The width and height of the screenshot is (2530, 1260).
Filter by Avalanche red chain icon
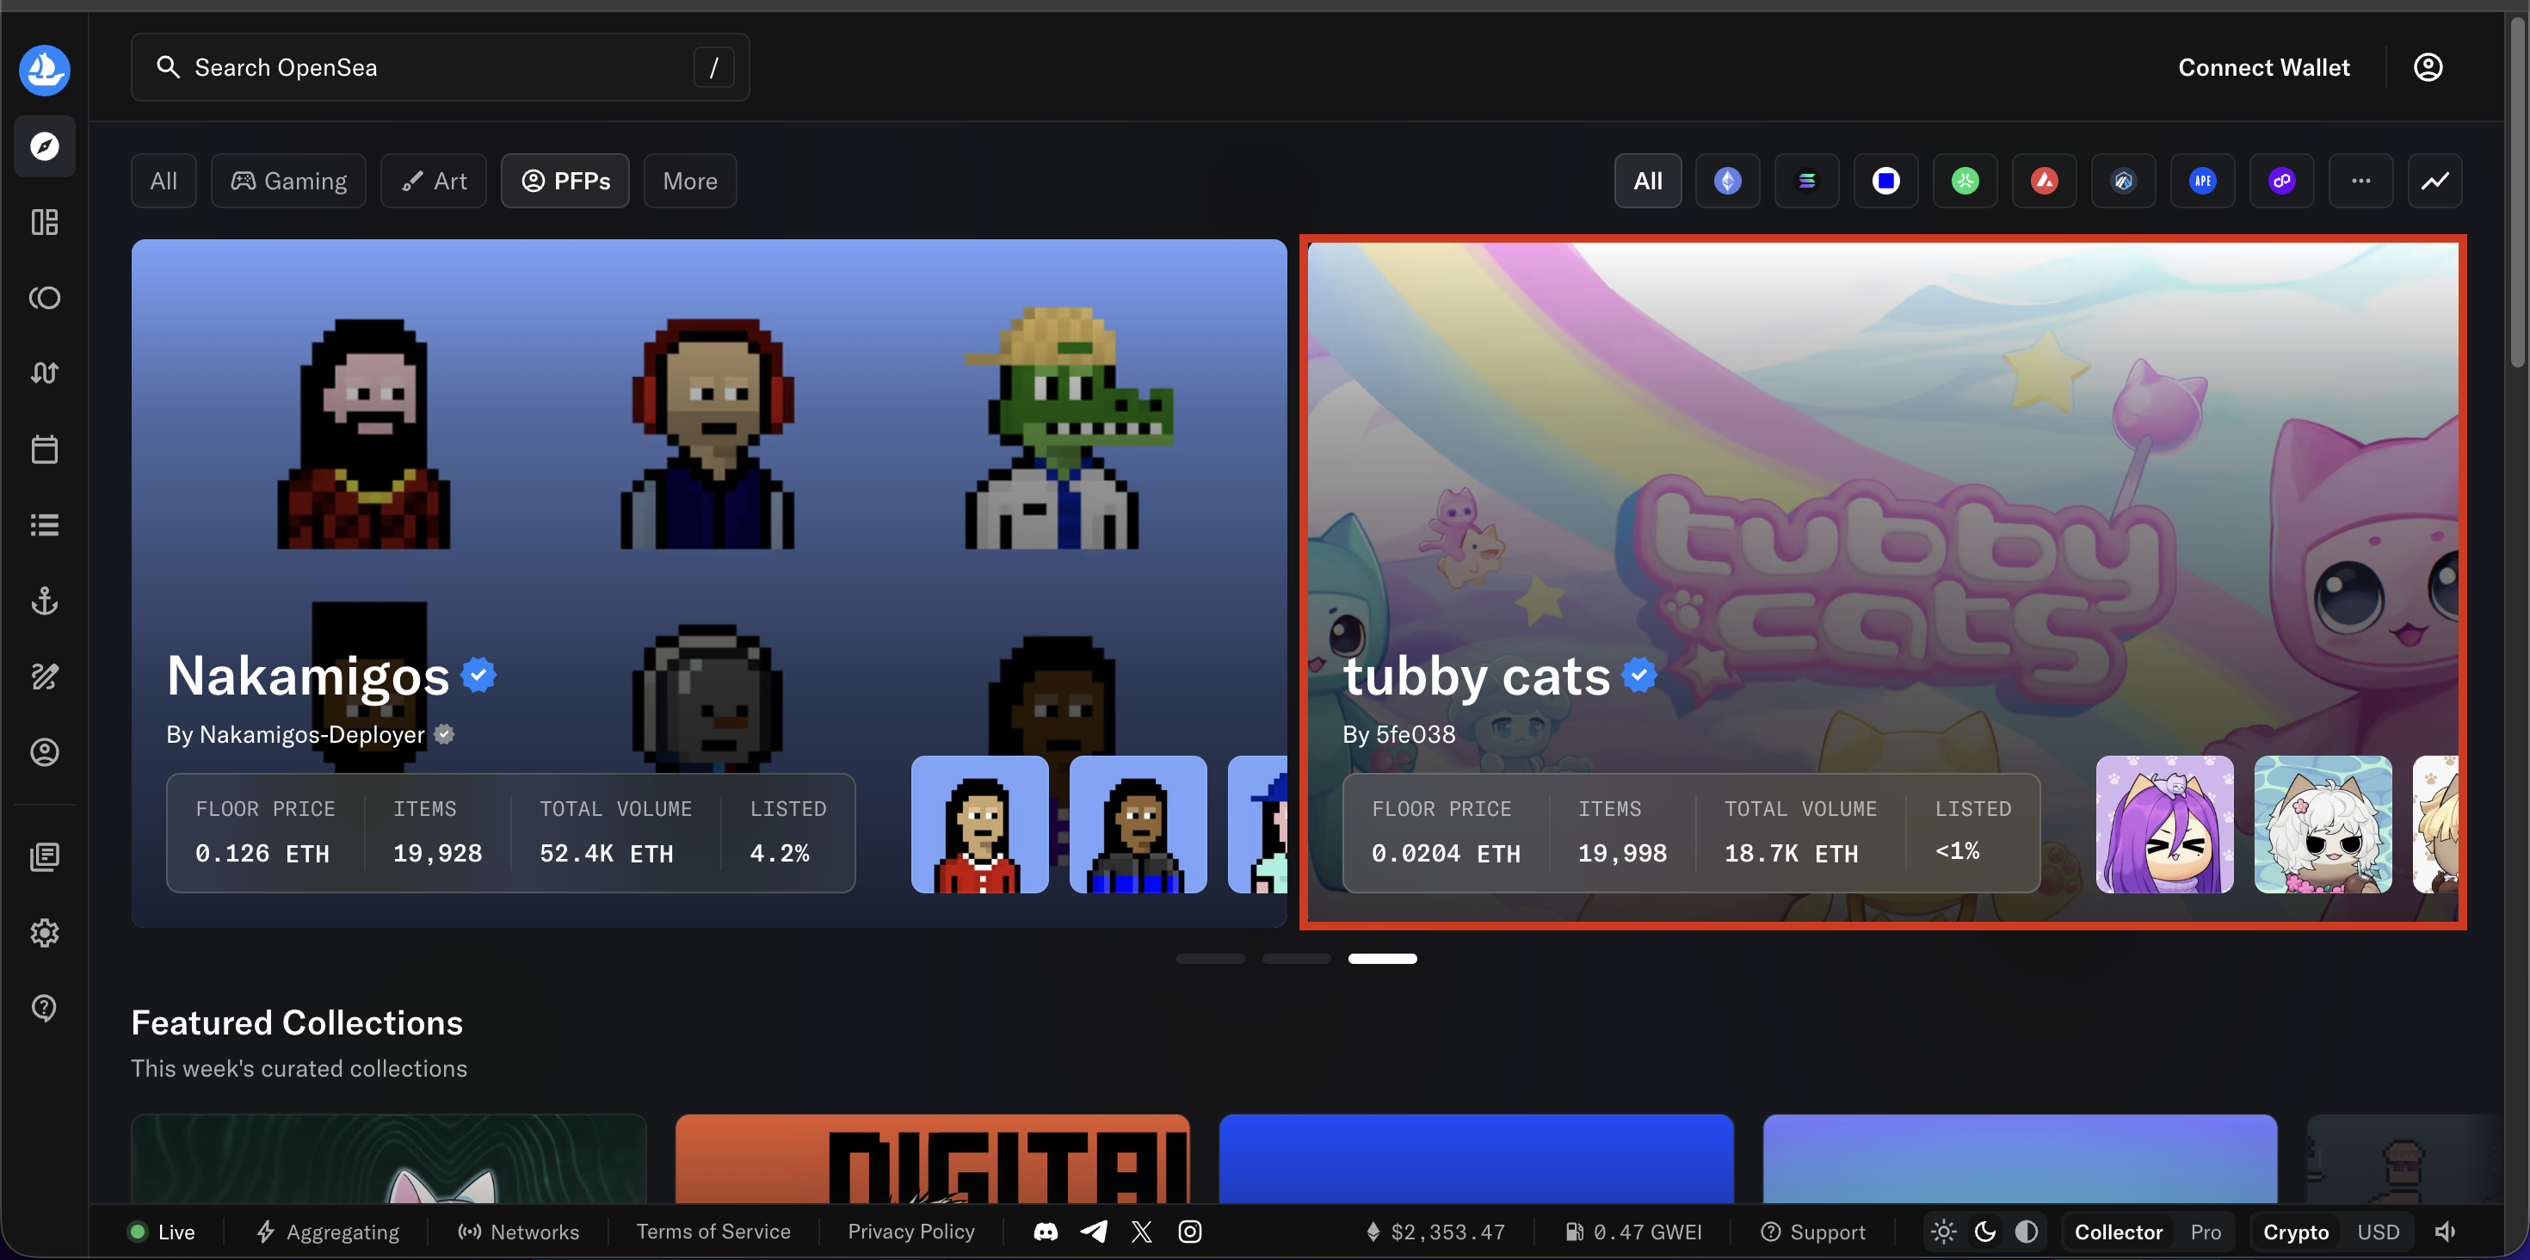[2044, 181]
